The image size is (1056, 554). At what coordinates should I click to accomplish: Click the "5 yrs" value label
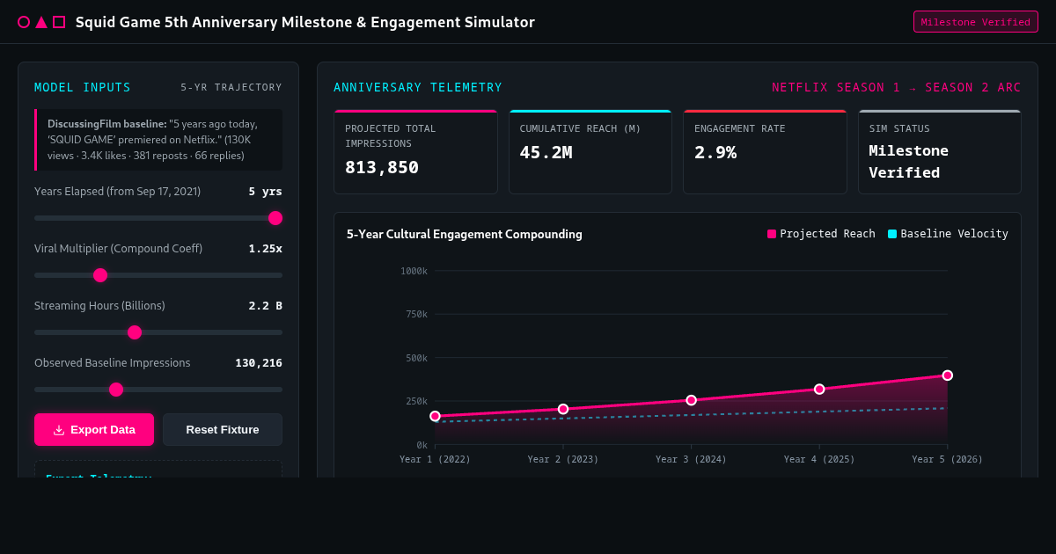(265, 192)
